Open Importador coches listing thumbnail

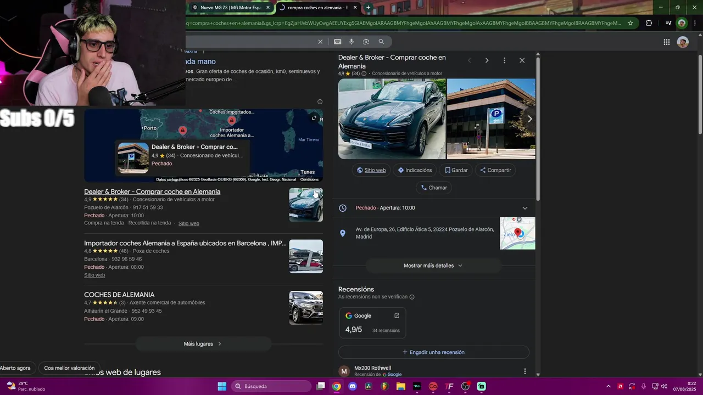click(306, 256)
